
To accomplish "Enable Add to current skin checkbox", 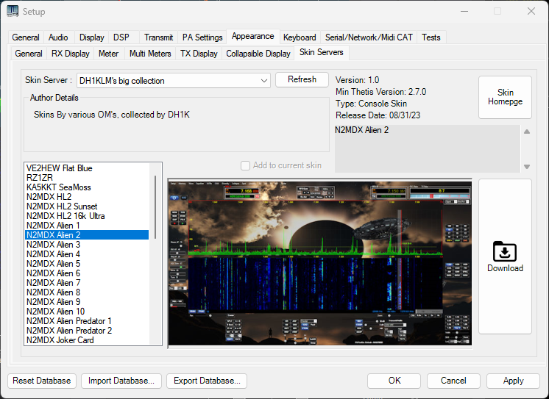I will click(246, 165).
